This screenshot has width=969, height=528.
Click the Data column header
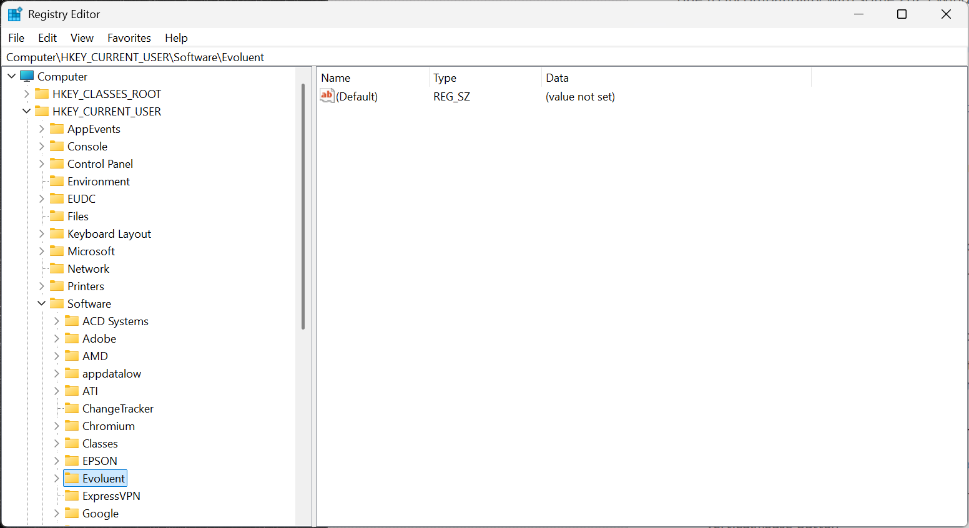point(557,78)
